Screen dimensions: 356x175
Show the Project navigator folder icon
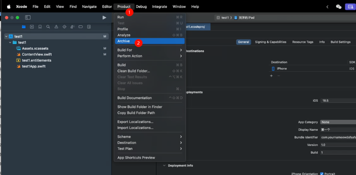click(24, 27)
